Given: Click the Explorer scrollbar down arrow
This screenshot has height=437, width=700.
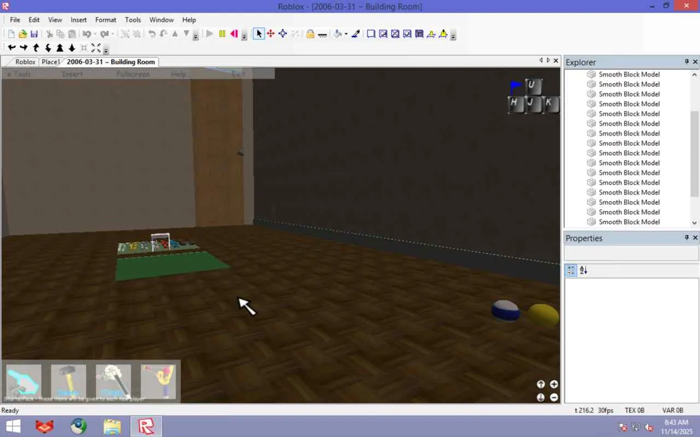Looking at the screenshot, I should 695,223.
